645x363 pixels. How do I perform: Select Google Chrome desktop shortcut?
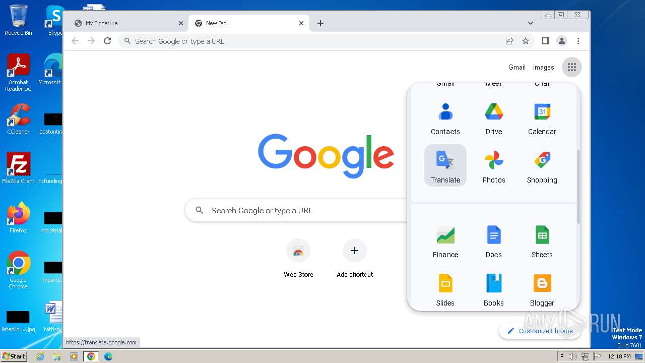[x=18, y=270]
